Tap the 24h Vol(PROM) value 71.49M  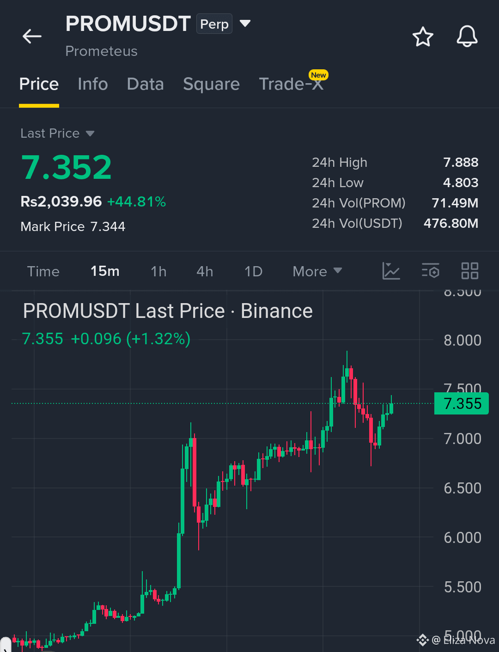click(455, 203)
